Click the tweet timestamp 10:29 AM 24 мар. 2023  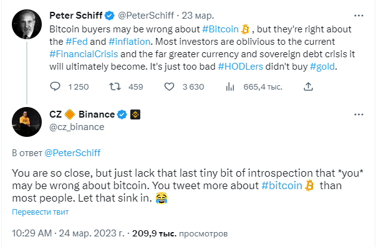(69, 233)
